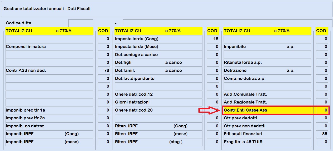Select the Det.figli a carico field

point(158,63)
